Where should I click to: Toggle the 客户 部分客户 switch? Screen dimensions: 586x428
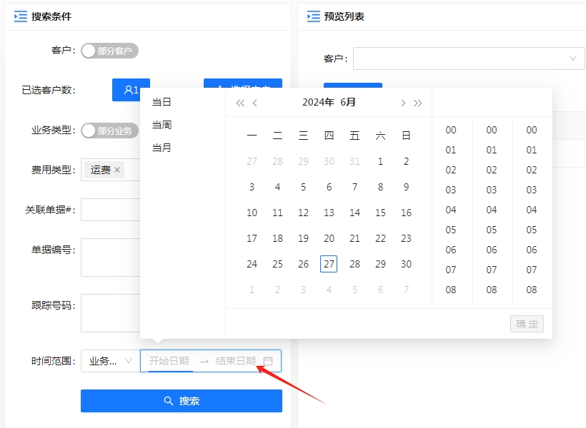pyautogui.click(x=109, y=51)
